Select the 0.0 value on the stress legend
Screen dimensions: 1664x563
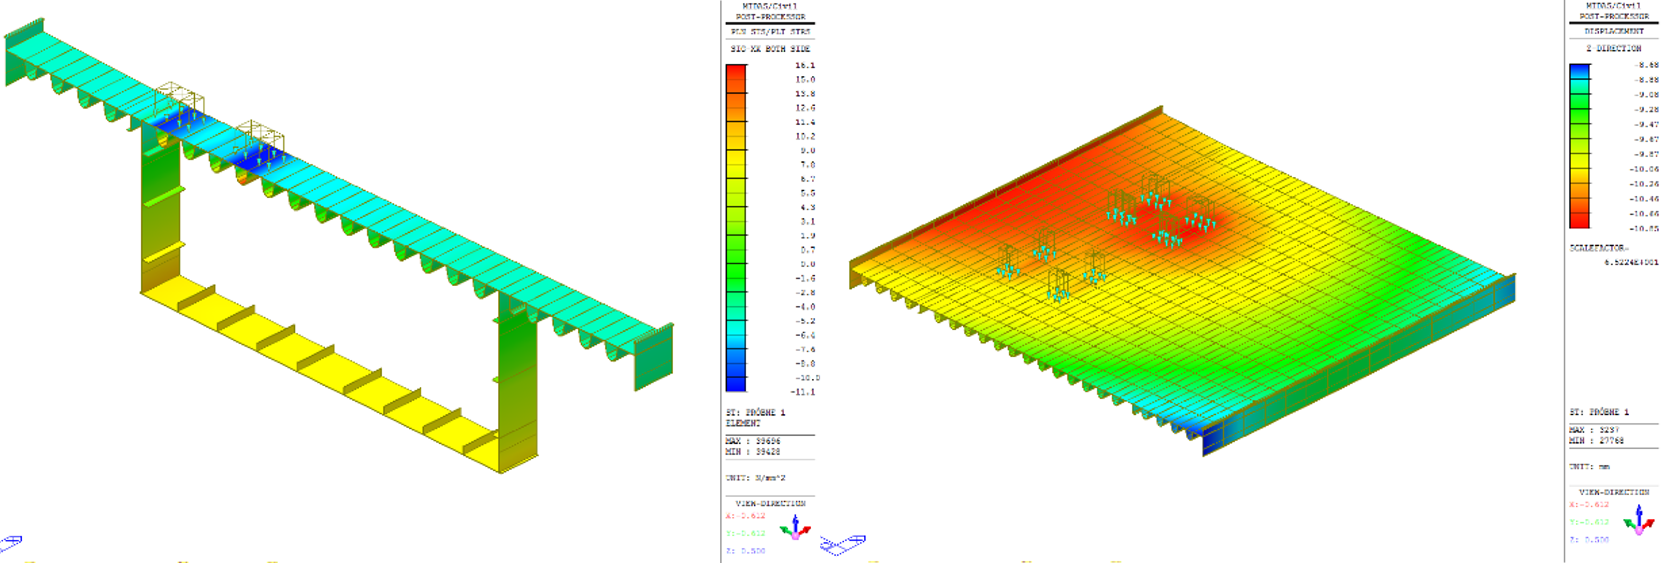coord(807,264)
